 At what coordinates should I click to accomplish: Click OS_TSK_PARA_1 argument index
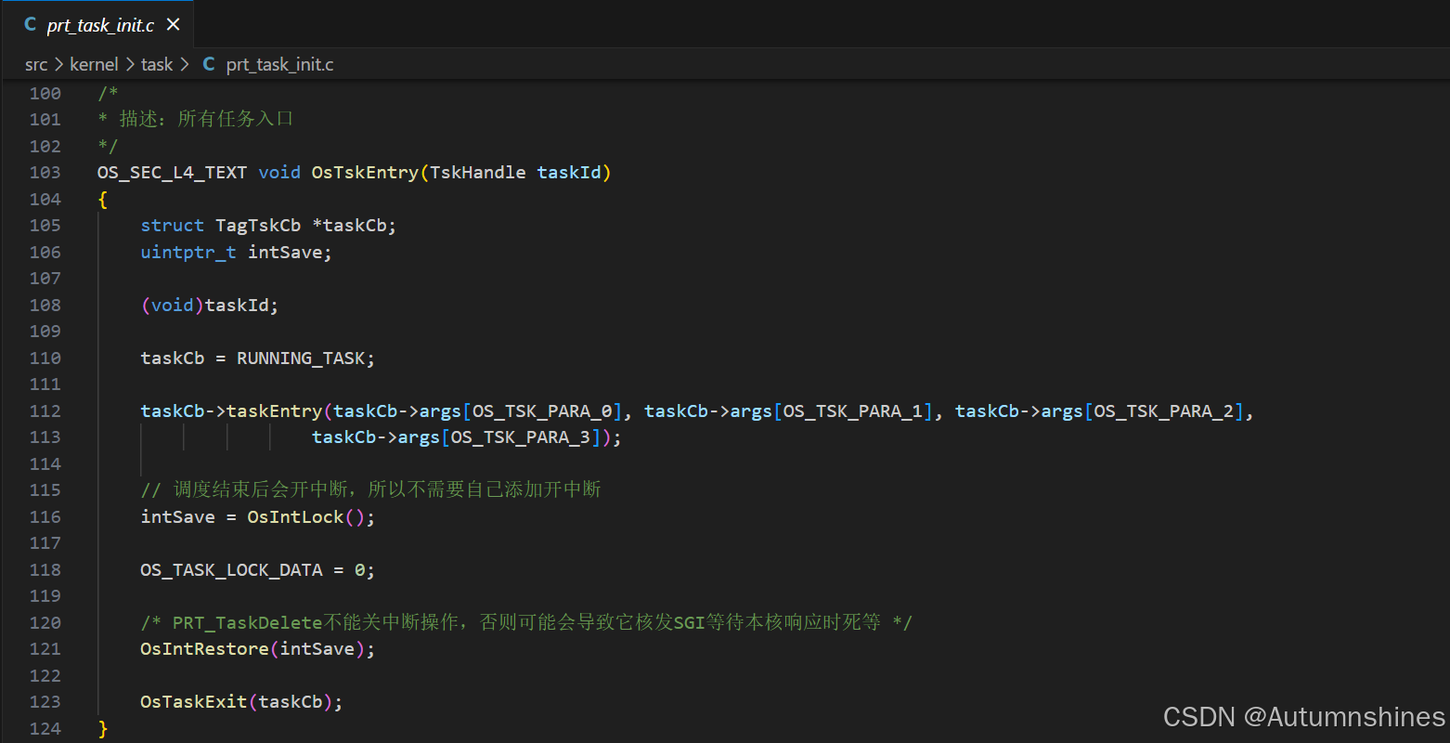(853, 411)
